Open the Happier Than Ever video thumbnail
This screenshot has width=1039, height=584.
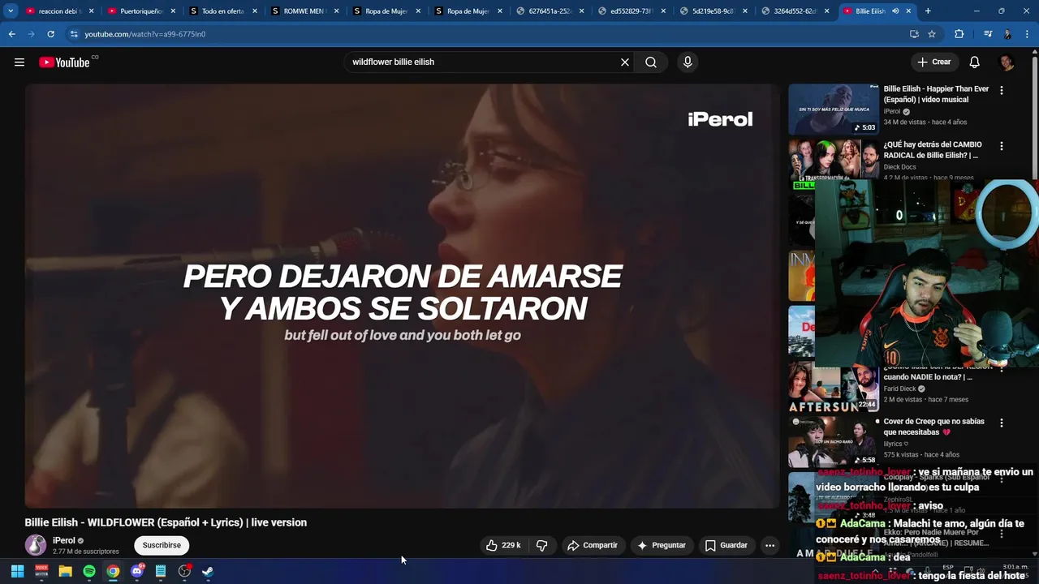coord(834,109)
